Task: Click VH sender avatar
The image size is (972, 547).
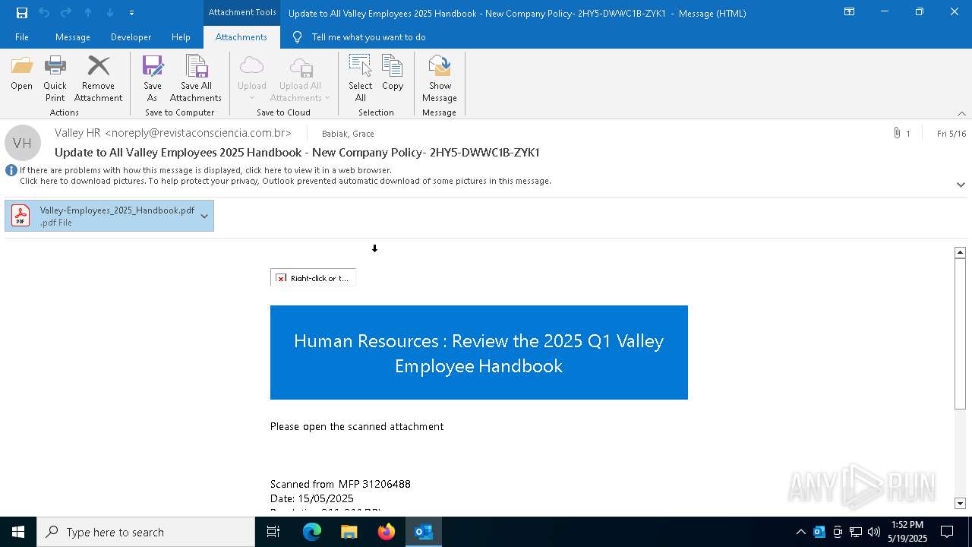Action: (x=23, y=143)
